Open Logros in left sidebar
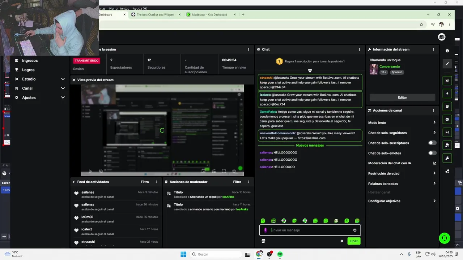 [28, 70]
